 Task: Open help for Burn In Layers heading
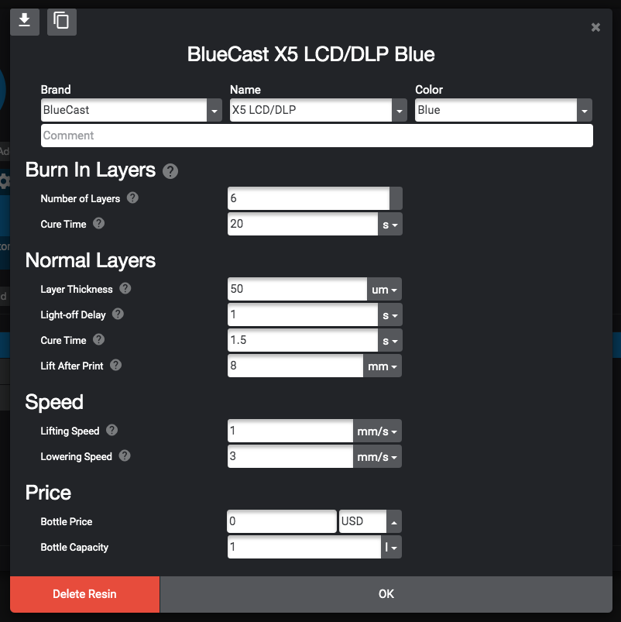pos(170,171)
